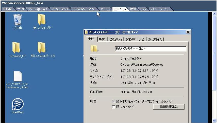Click the 1.07 GB (1,149,716,871 バイト) size value
The image size is (217, 123).
point(140,71)
